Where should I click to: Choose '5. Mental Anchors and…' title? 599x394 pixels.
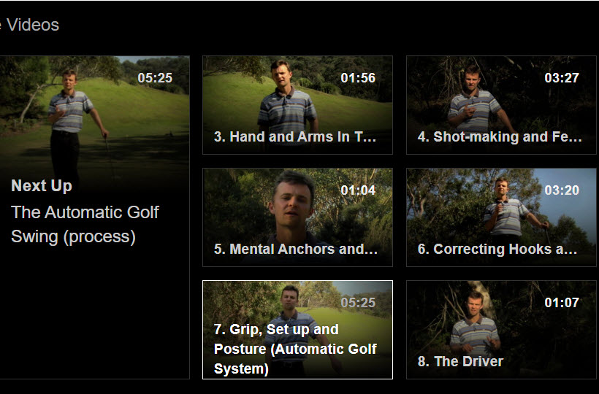pos(296,249)
